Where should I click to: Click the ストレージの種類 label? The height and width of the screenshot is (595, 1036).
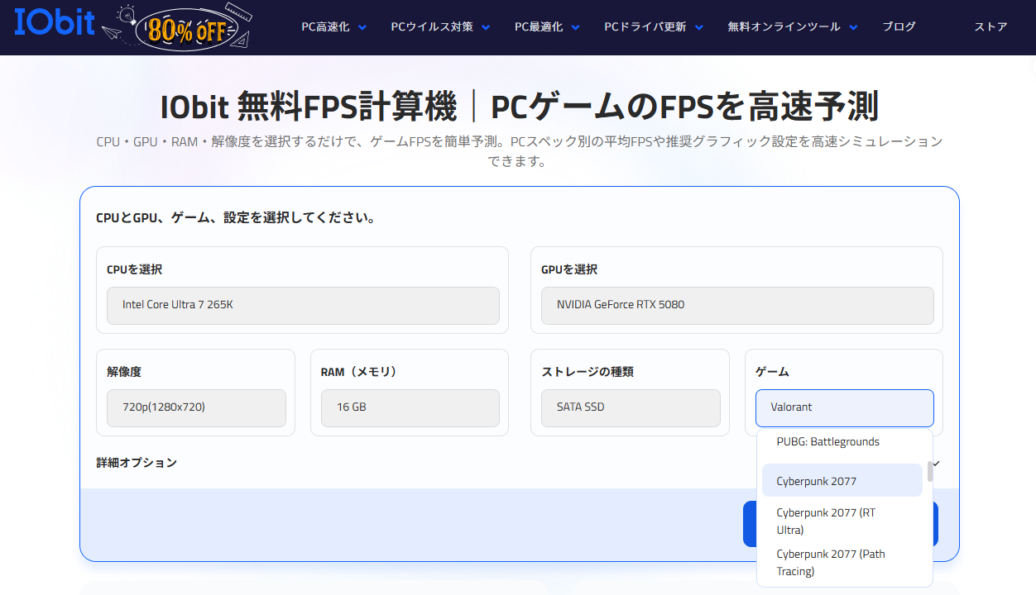[588, 372]
